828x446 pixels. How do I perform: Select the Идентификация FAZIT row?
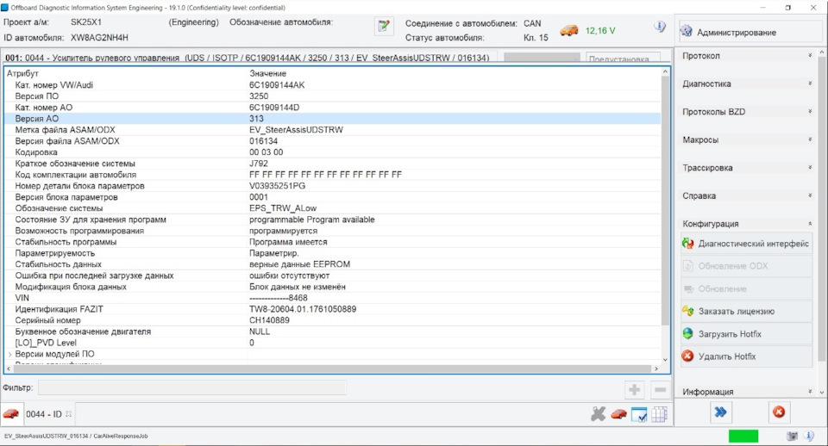[333, 309]
